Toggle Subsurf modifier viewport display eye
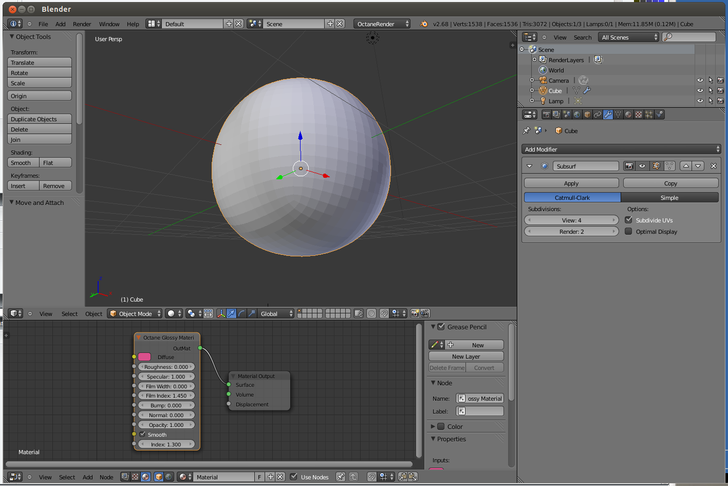The width and height of the screenshot is (728, 486). click(642, 166)
